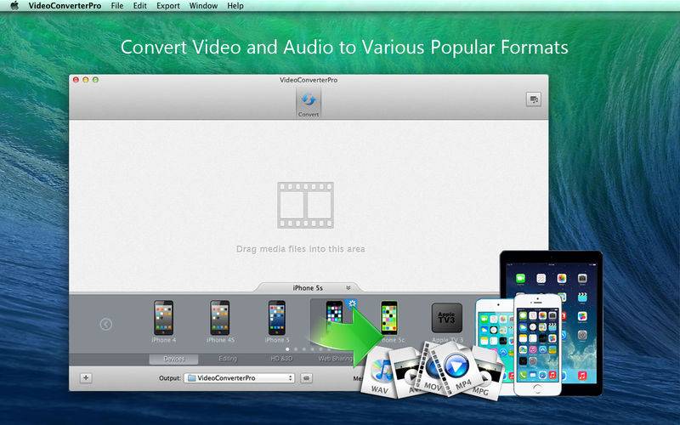Click the VideoConverterPro window title

(x=309, y=80)
